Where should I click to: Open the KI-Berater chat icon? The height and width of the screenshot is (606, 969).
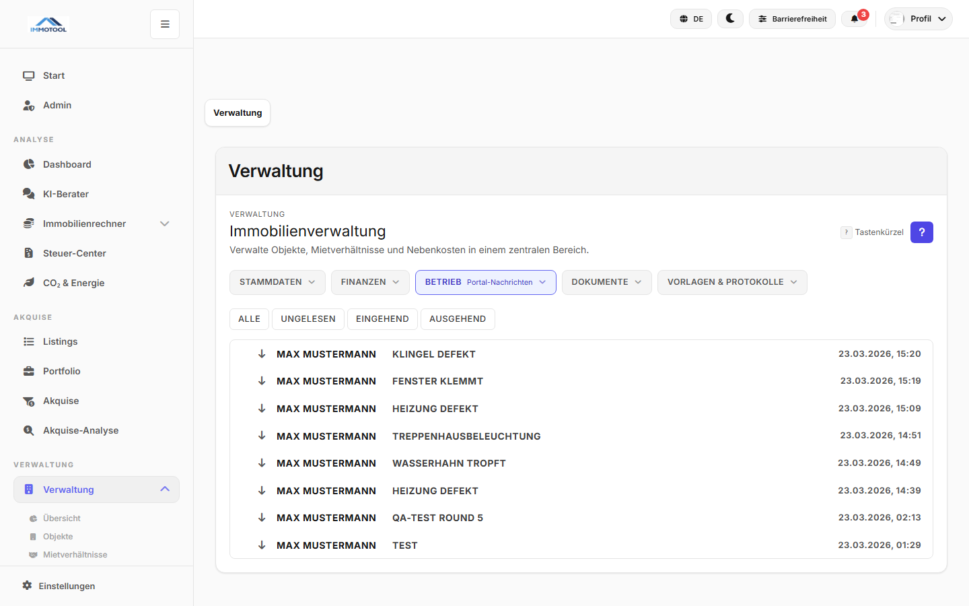click(x=29, y=194)
